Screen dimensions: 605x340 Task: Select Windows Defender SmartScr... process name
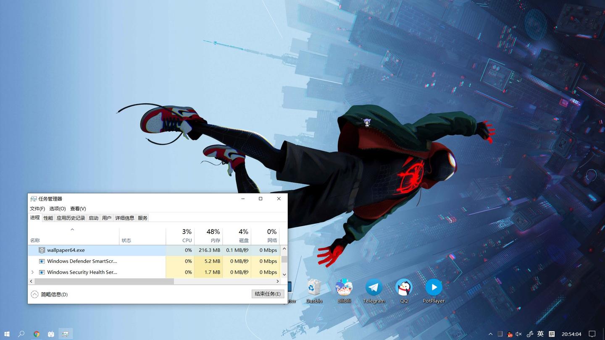pyautogui.click(x=82, y=261)
